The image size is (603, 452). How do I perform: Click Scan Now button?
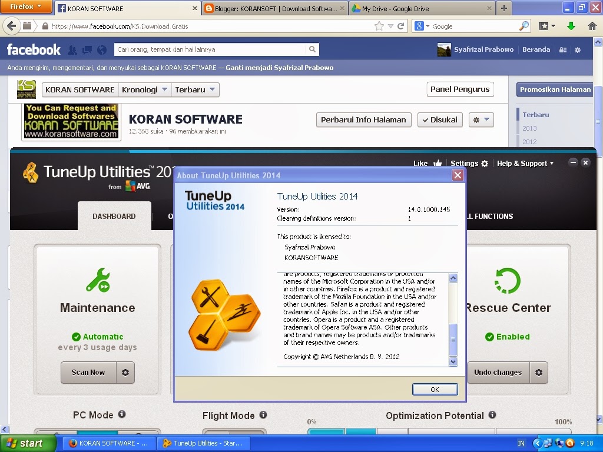[x=88, y=373]
